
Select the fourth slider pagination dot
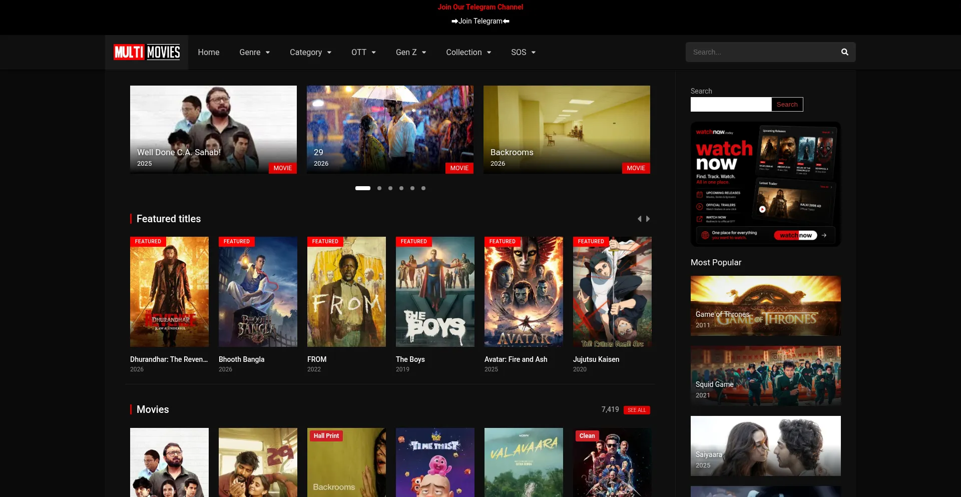[x=401, y=188]
